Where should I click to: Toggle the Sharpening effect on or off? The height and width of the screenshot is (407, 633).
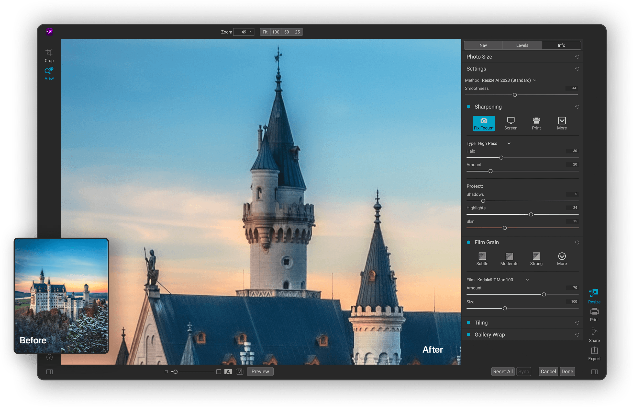pyautogui.click(x=469, y=107)
